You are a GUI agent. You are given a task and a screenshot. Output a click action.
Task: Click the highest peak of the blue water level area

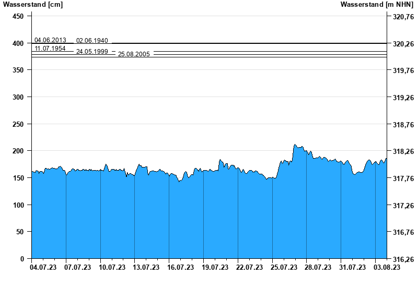(x=295, y=145)
